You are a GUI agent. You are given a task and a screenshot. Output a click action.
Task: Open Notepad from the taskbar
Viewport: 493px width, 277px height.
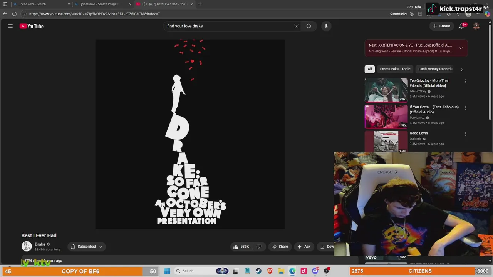247,271
